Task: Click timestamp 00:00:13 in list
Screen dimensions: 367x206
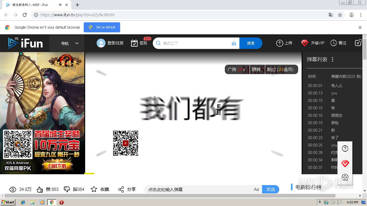Action: [x=315, y=93]
